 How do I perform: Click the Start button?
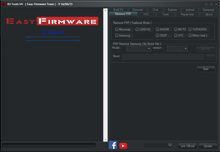pos(206,69)
